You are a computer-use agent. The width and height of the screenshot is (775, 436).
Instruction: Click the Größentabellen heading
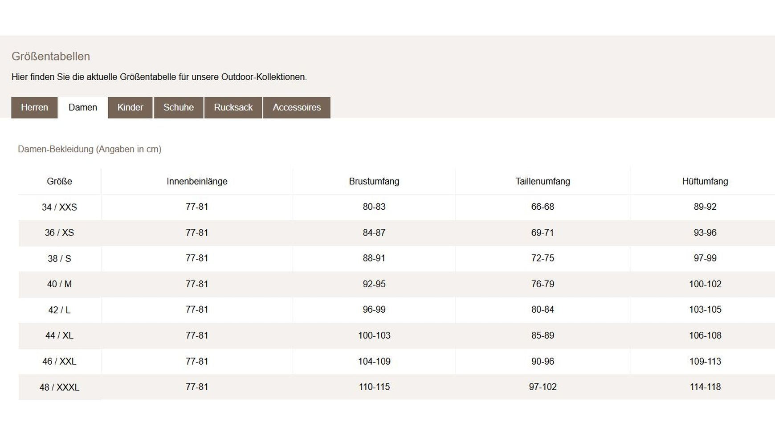point(51,57)
